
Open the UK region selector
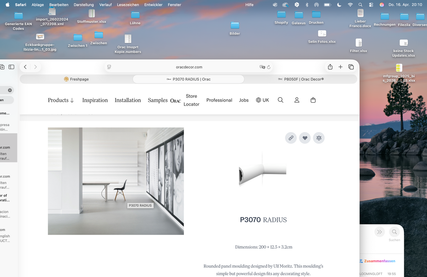coord(263,100)
